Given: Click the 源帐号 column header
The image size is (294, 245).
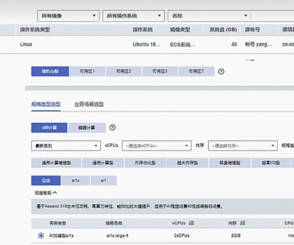Looking at the screenshot, I should 252,30.
